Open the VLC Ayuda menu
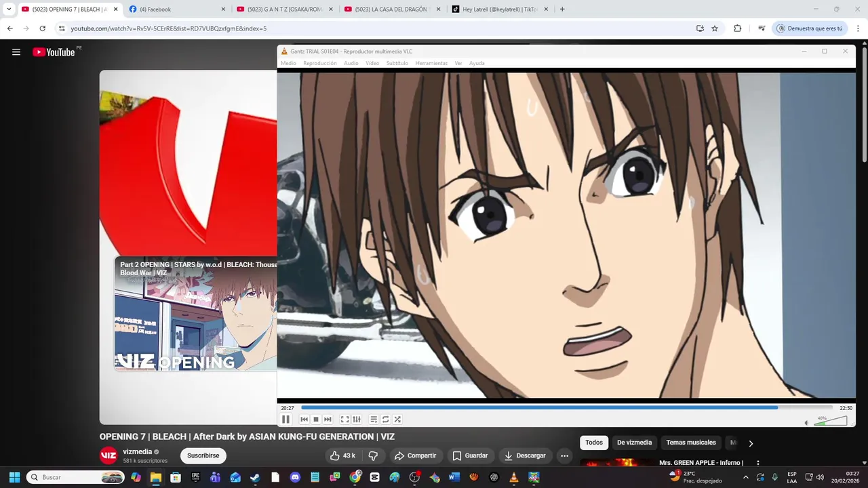 point(477,63)
